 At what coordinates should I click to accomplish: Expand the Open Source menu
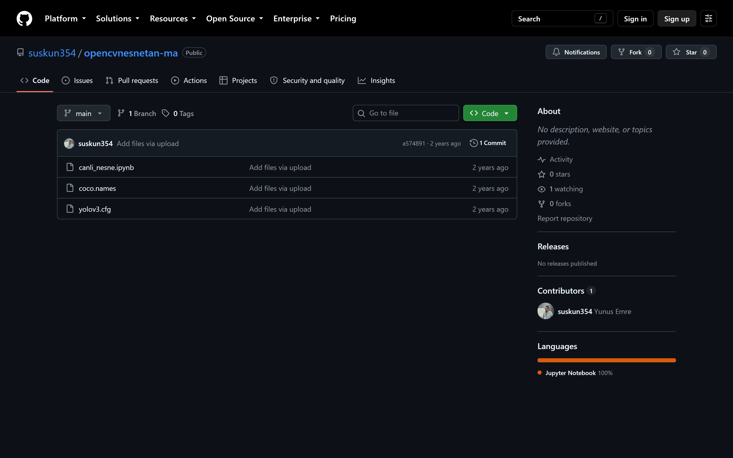[x=235, y=19]
